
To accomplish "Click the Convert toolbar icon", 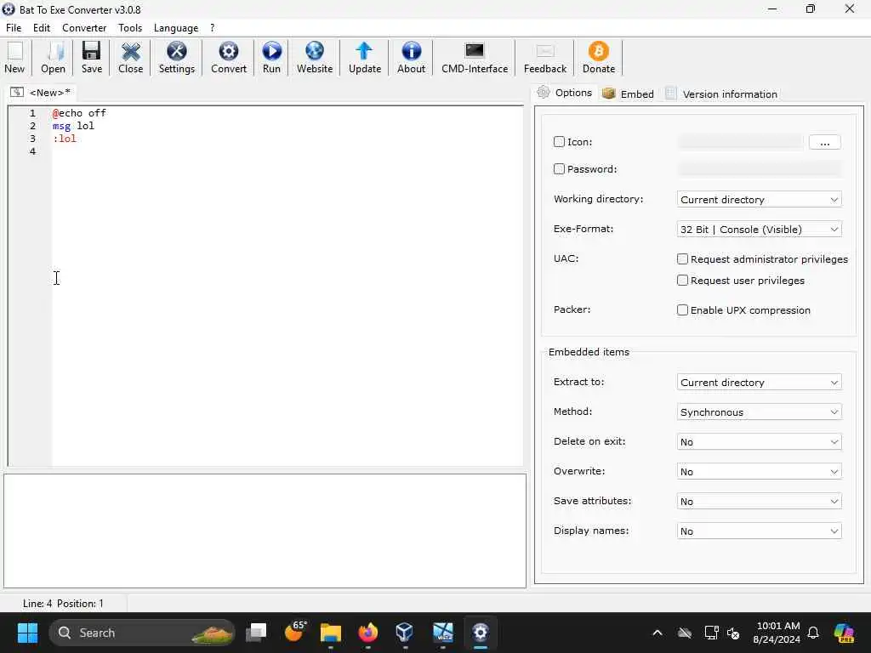I will coord(228,58).
